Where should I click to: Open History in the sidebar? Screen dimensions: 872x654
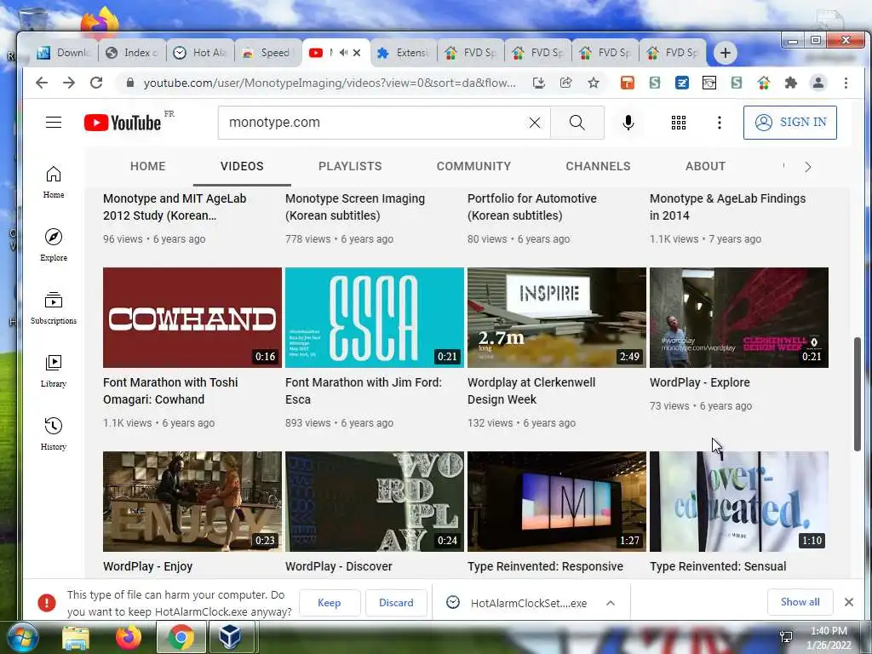[54, 433]
